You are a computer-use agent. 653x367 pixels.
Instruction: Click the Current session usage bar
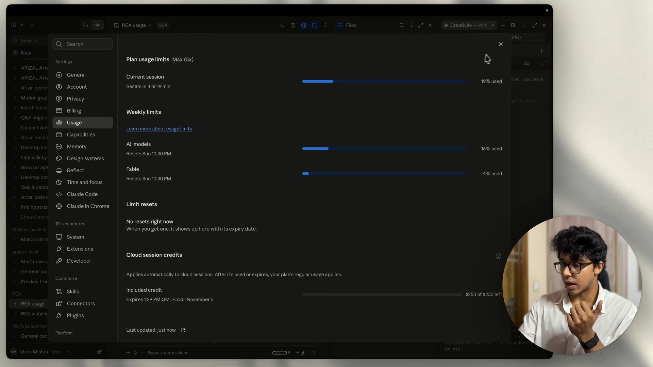[x=384, y=81]
